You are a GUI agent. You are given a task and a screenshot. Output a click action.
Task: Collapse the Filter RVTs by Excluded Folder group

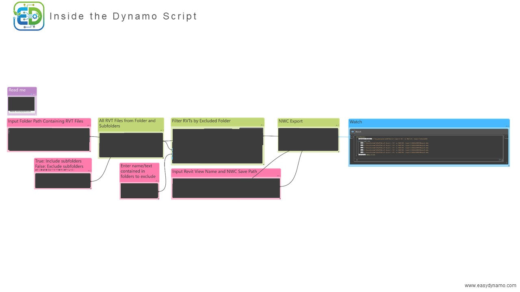pyautogui.click(x=262, y=126)
